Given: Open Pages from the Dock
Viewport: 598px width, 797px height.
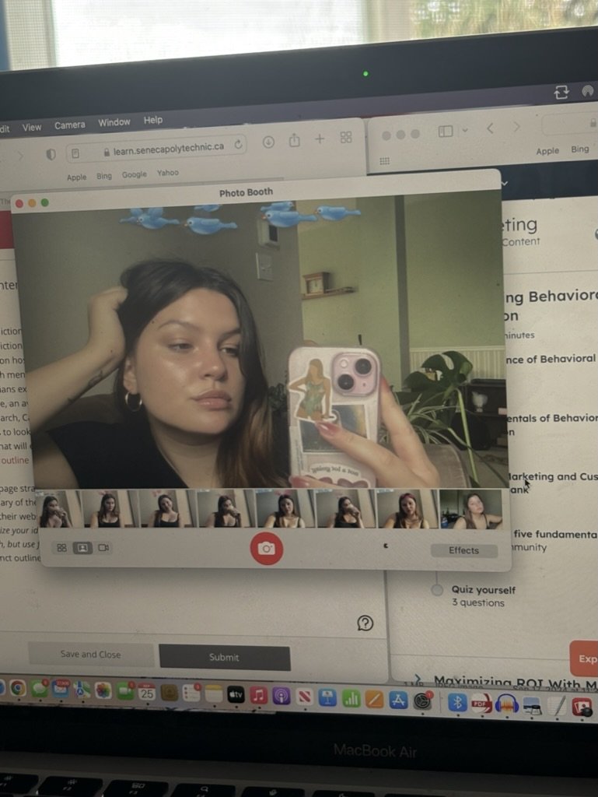Looking at the screenshot, I should [x=374, y=700].
